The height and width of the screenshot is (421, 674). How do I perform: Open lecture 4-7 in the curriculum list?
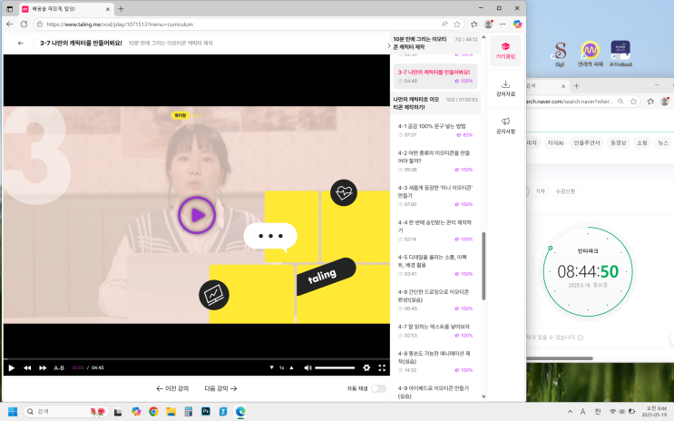point(435,330)
